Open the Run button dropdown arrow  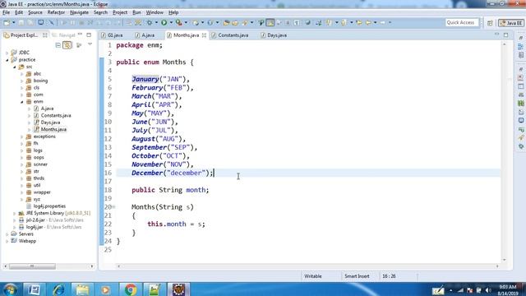coord(171,22)
